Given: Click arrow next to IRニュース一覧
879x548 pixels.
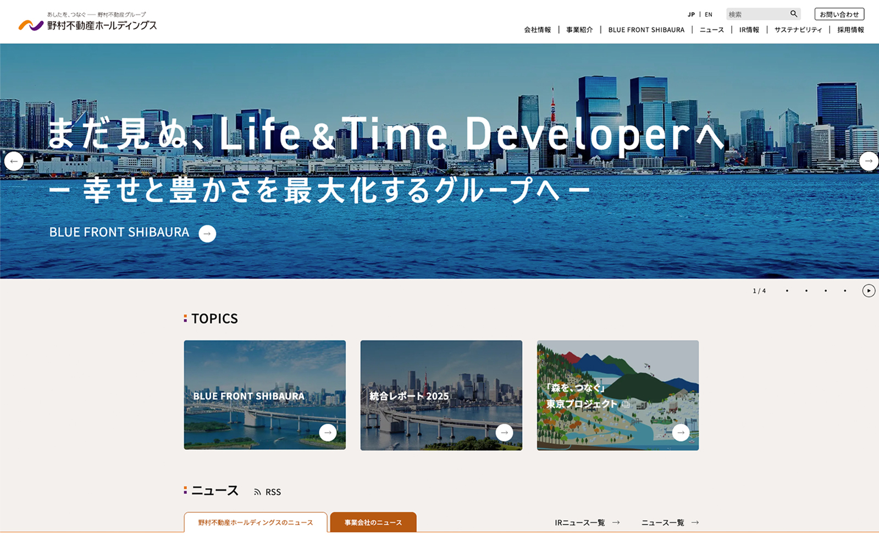Looking at the screenshot, I should pyautogui.click(x=616, y=523).
